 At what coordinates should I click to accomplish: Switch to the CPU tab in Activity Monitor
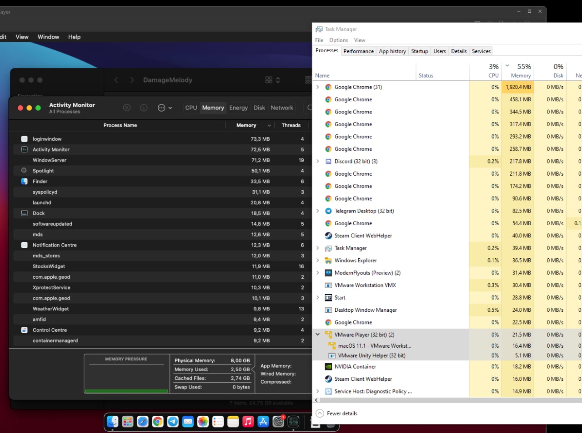pos(191,108)
